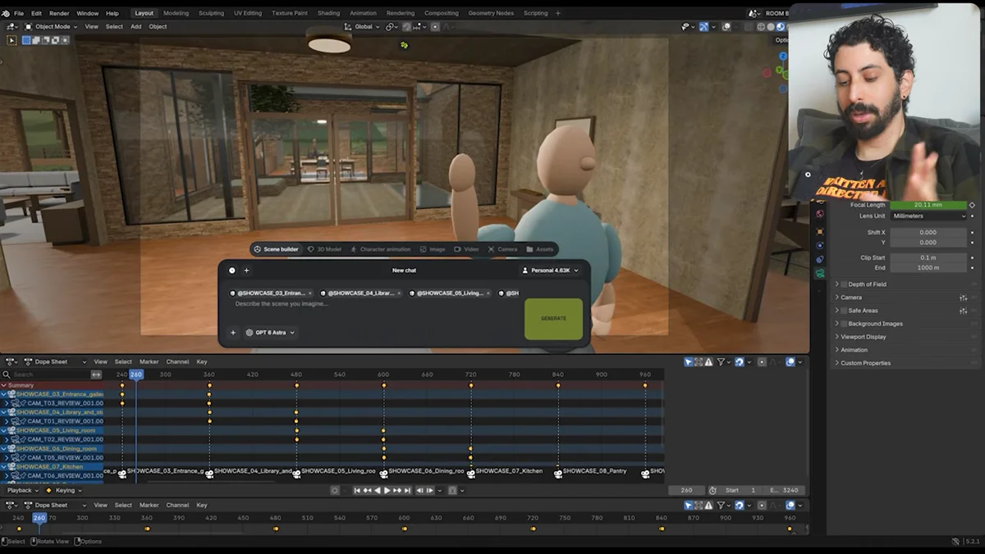The width and height of the screenshot is (985, 554).
Task: Open the Keying popover
Action: pyautogui.click(x=64, y=490)
